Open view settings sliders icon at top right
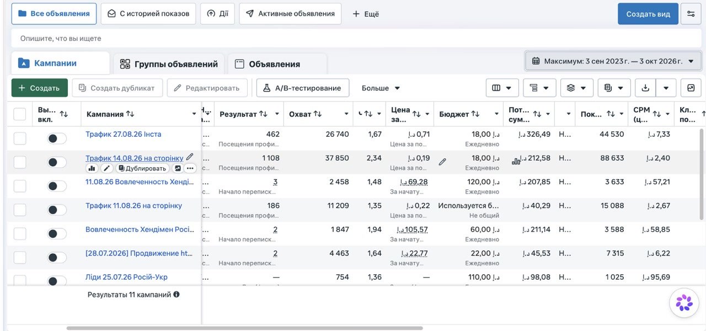 tap(691, 14)
